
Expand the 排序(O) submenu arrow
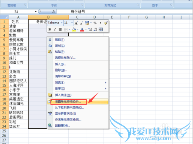pyautogui.click(x=106, y=89)
